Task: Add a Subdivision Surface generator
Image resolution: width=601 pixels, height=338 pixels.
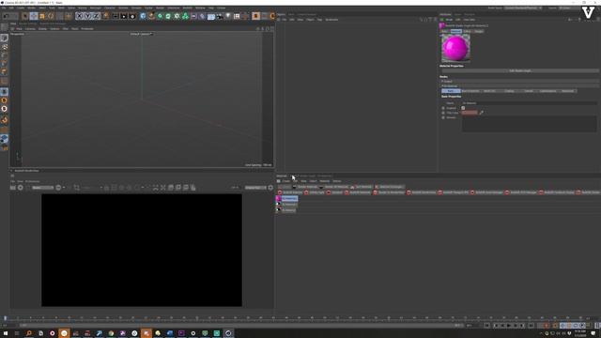Action: [161, 16]
